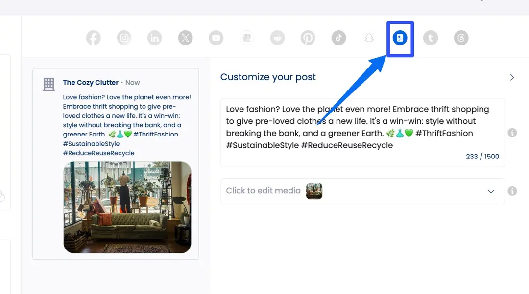Open the thrift shop preview image

click(x=127, y=207)
